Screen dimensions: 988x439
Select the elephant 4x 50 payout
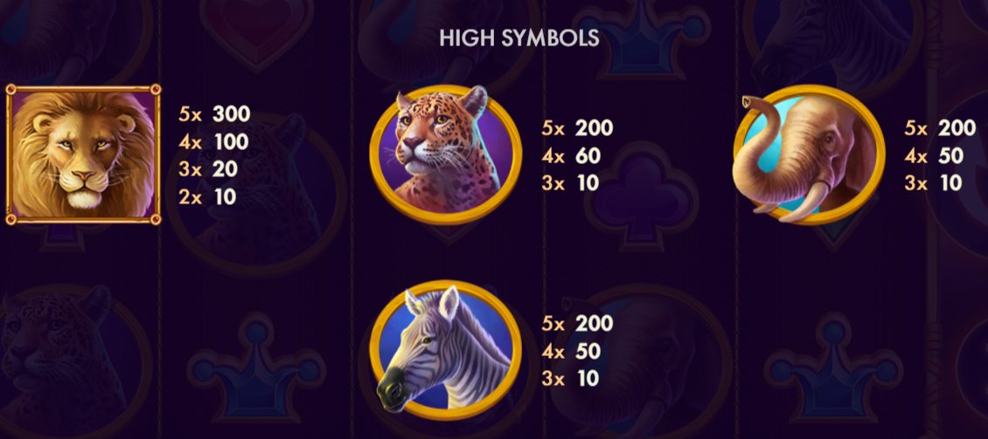934,155
